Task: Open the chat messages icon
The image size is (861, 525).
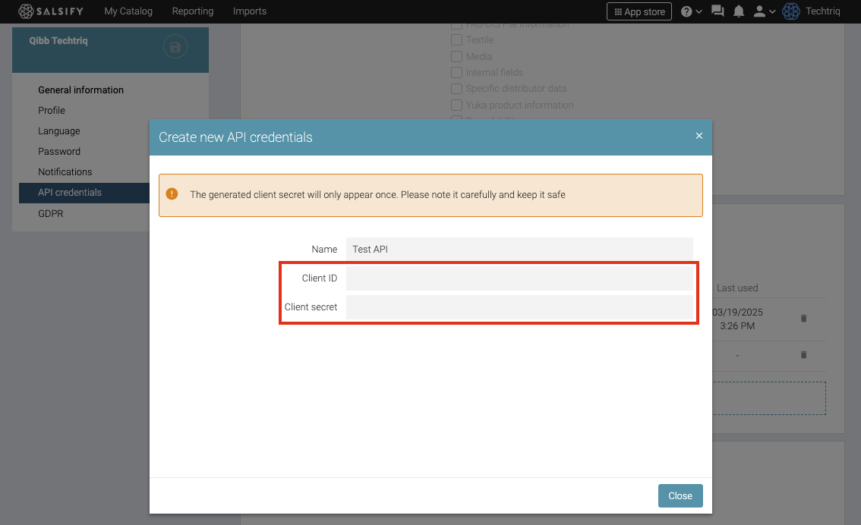Action: [x=717, y=11]
